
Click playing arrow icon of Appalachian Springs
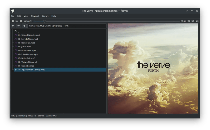[x=16, y=70]
